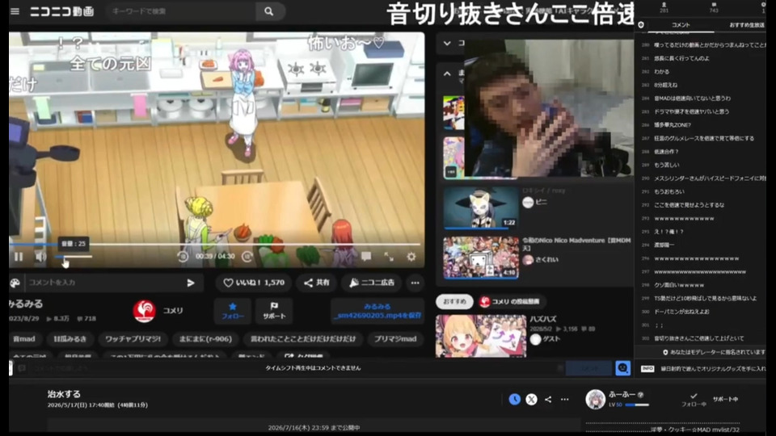
Task: Select コメリの投稿動画 tab
Action: click(510, 301)
